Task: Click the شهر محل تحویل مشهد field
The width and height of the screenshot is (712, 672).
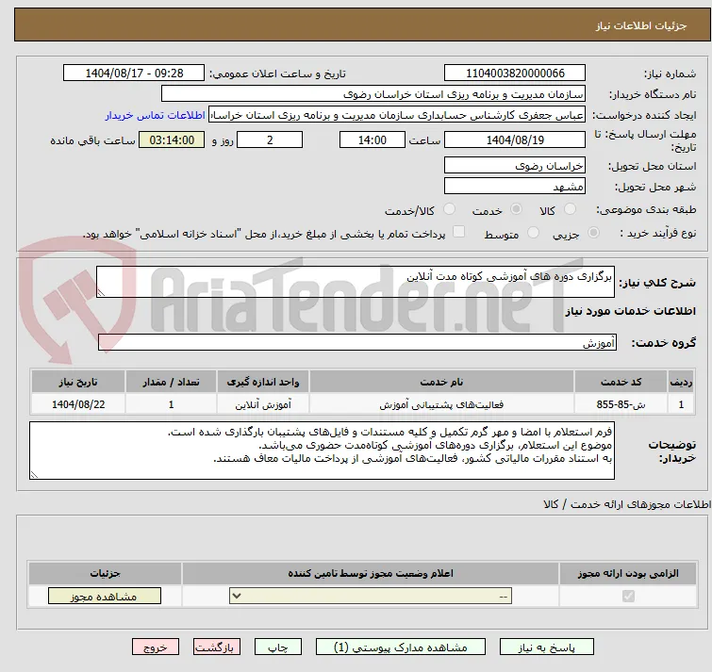Action: pyautogui.click(x=515, y=186)
